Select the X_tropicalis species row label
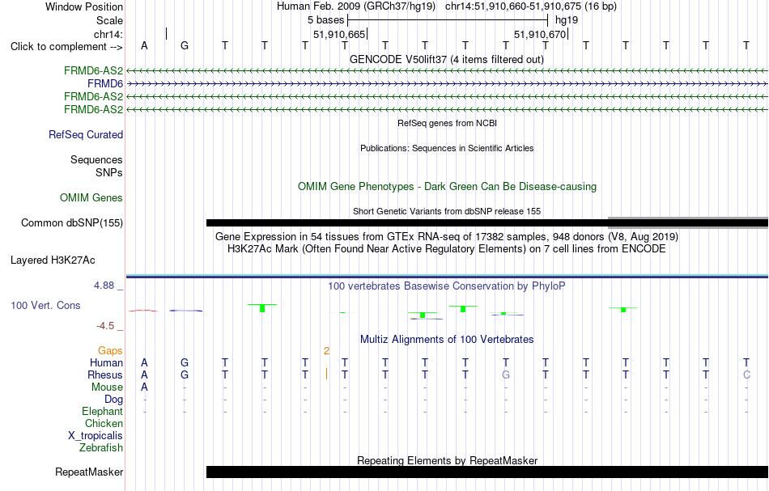 coord(96,436)
